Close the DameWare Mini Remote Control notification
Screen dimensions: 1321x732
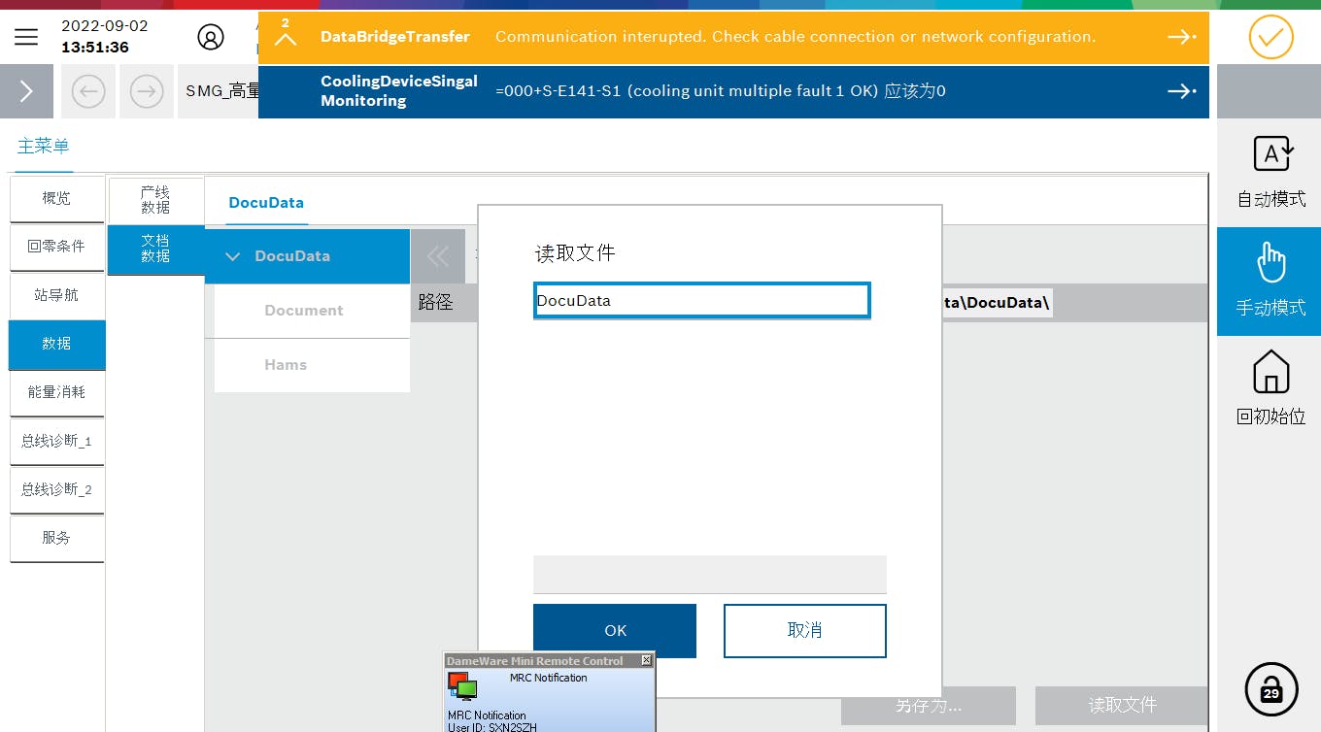pos(646,660)
